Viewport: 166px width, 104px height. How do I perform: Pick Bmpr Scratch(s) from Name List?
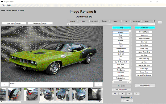tap(144, 38)
